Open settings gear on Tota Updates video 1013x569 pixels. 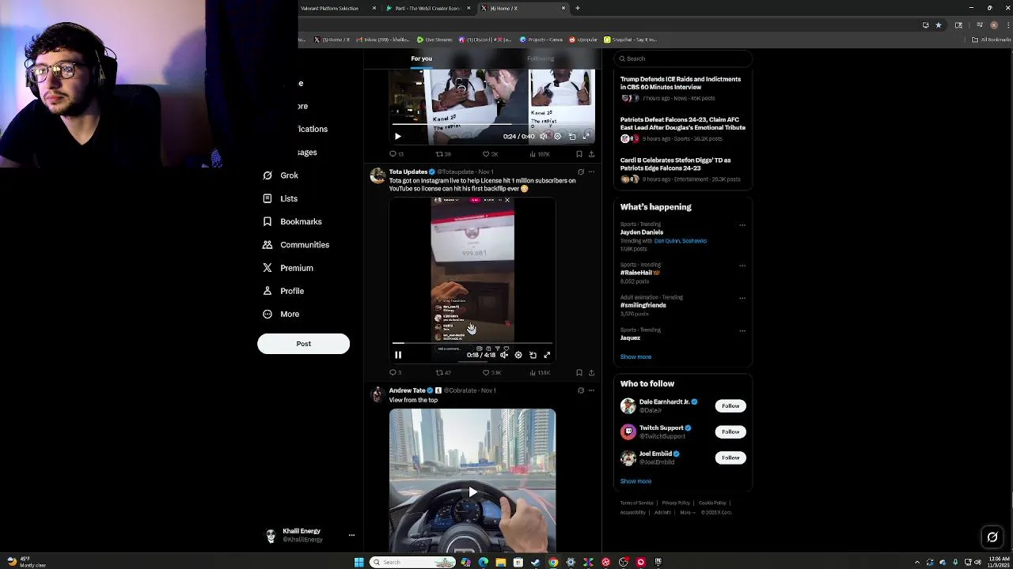click(518, 355)
